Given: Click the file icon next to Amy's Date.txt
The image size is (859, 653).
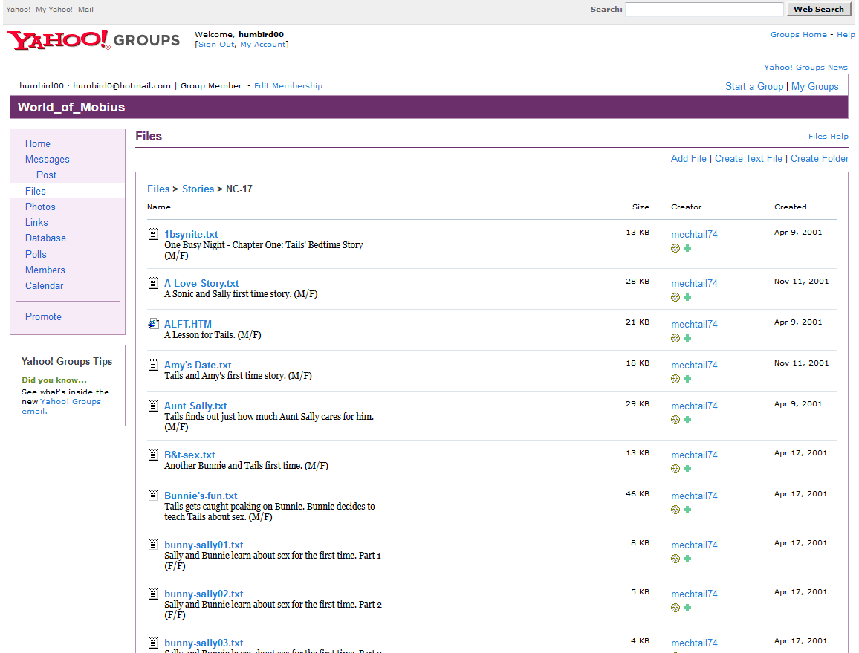Looking at the screenshot, I should pos(153,365).
